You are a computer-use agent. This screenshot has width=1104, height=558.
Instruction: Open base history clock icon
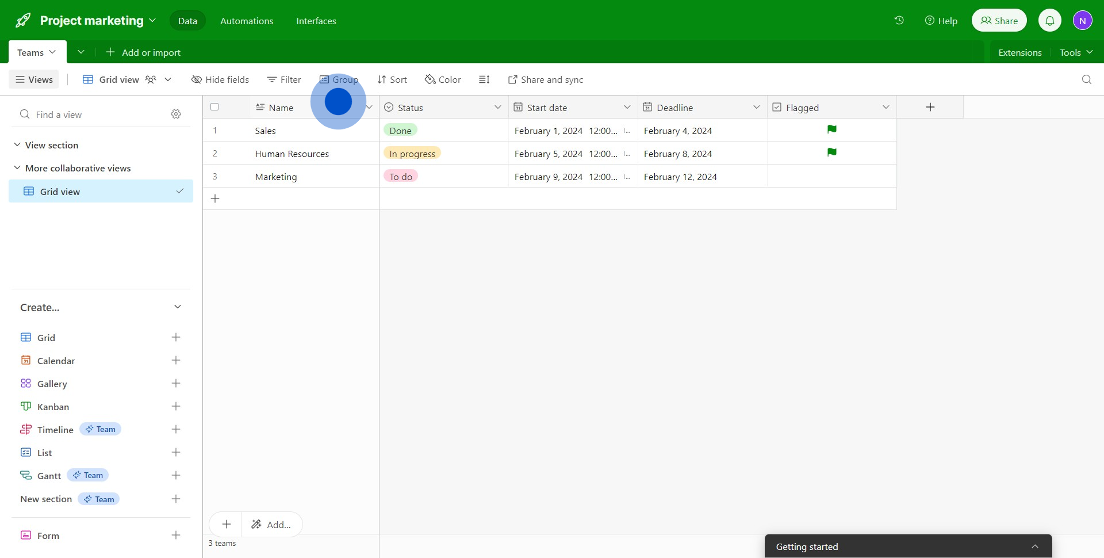(899, 21)
